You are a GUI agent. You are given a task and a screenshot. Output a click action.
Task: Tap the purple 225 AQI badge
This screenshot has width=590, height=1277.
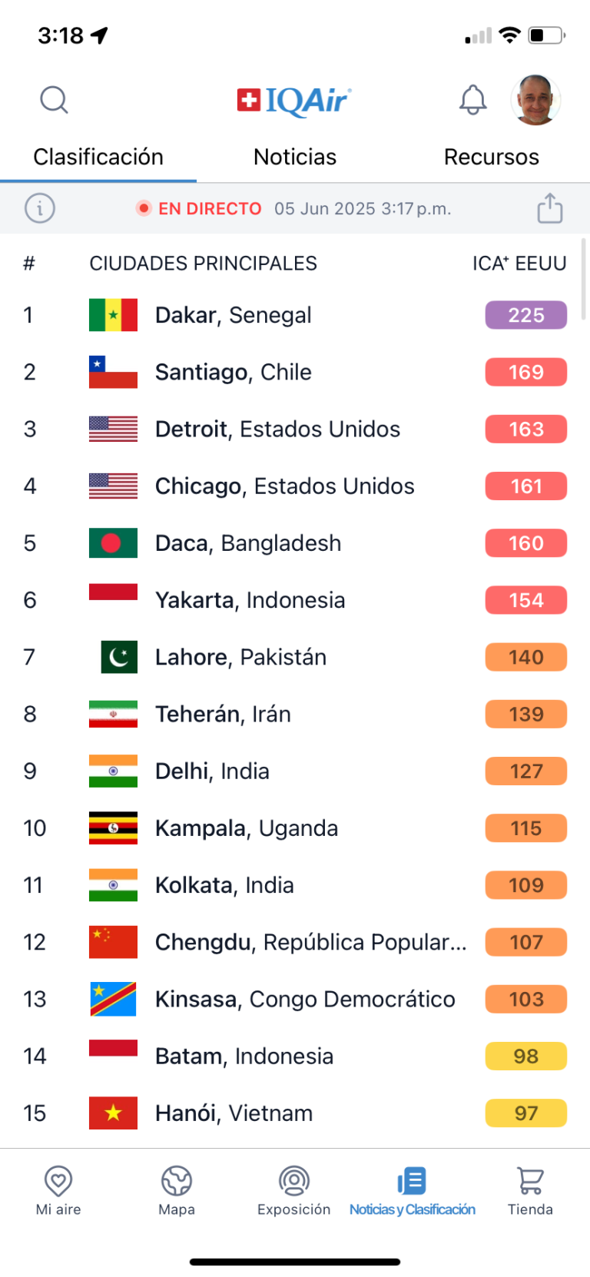coord(526,315)
